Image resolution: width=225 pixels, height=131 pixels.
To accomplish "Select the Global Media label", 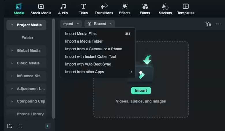I will [29, 51].
